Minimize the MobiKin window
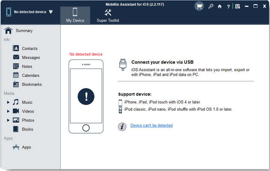 246,7
